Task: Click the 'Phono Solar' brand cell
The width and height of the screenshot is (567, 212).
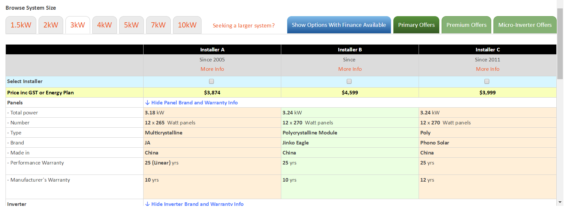Action: (x=488, y=143)
